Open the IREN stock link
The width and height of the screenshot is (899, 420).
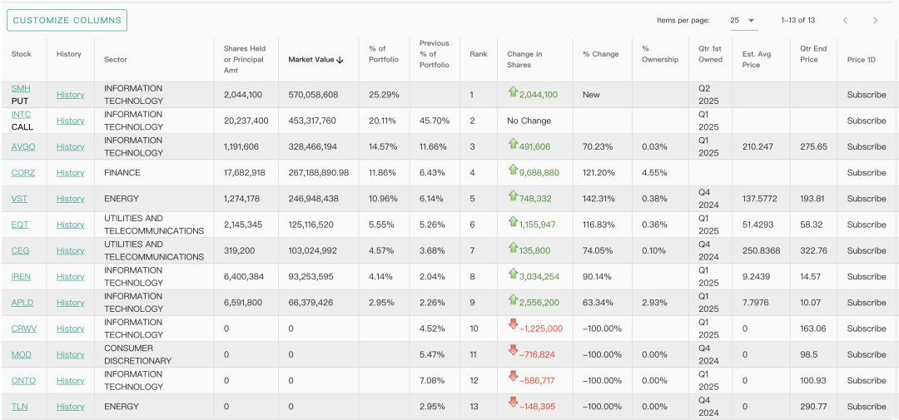tap(21, 277)
